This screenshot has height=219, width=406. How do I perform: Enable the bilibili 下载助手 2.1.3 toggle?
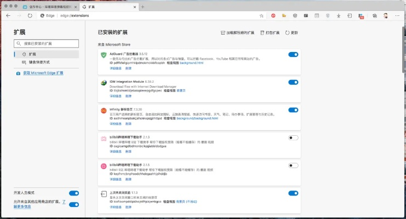pyautogui.click(x=293, y=138)
